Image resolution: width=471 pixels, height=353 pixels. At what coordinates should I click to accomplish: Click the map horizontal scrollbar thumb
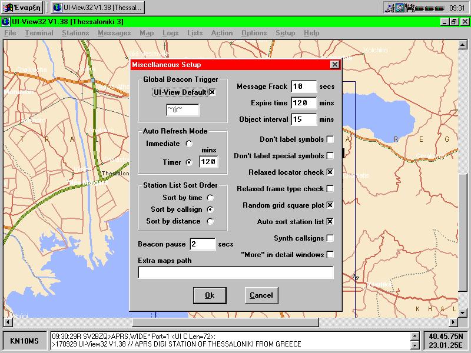point(225,322)
